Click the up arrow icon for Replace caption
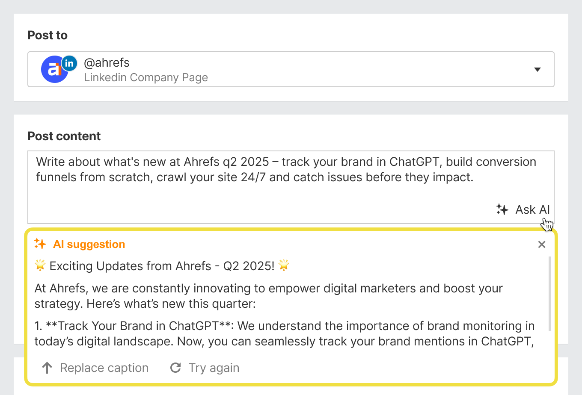 pos(47,368)
